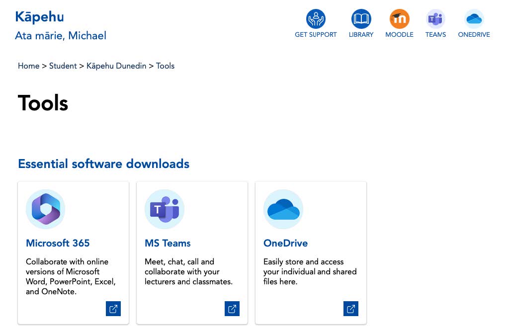
Task: Click the Microsoft 365 logo on its card
Action: coord(45,209)
